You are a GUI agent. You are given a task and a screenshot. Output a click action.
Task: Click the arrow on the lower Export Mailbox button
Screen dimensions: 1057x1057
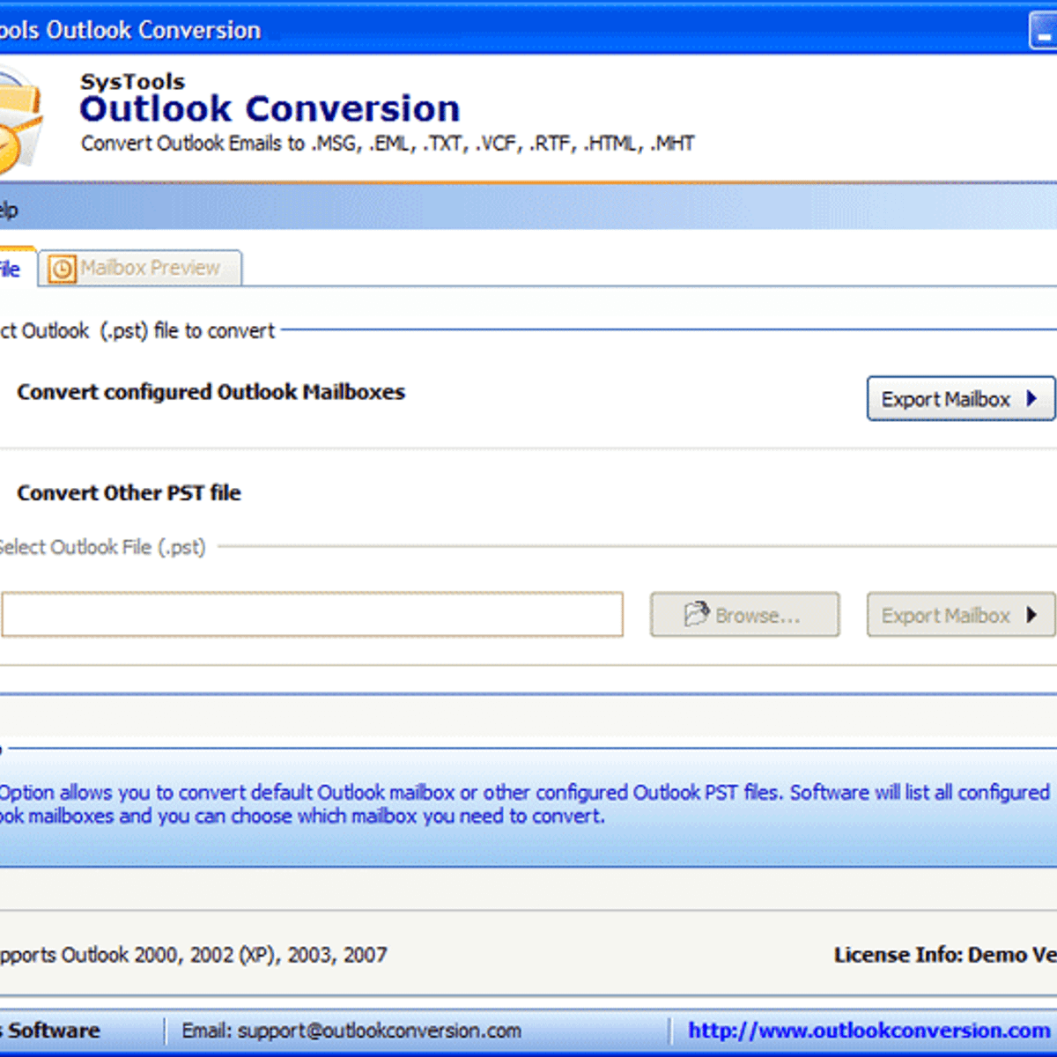point(1031,615)
